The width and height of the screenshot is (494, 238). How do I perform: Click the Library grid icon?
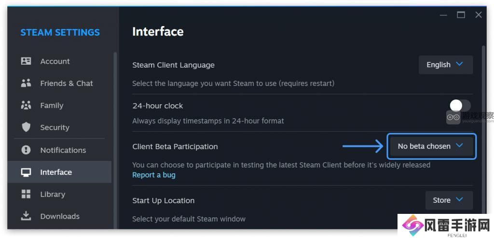(x=26, y=194)
